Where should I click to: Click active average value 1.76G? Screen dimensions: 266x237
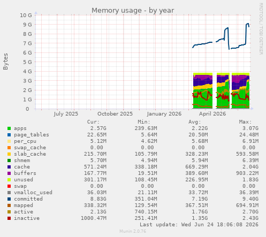[200, 212]
